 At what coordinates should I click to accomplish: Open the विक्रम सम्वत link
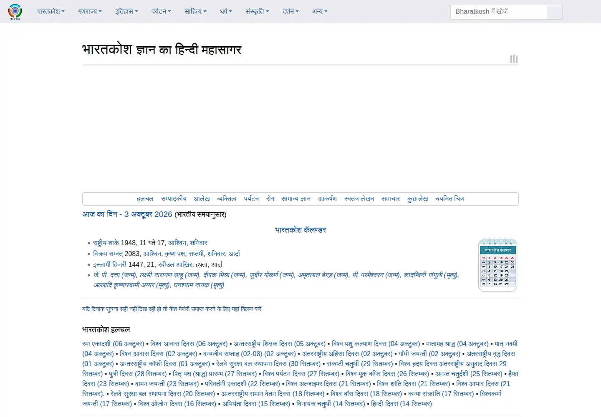[x=108, y=254]
